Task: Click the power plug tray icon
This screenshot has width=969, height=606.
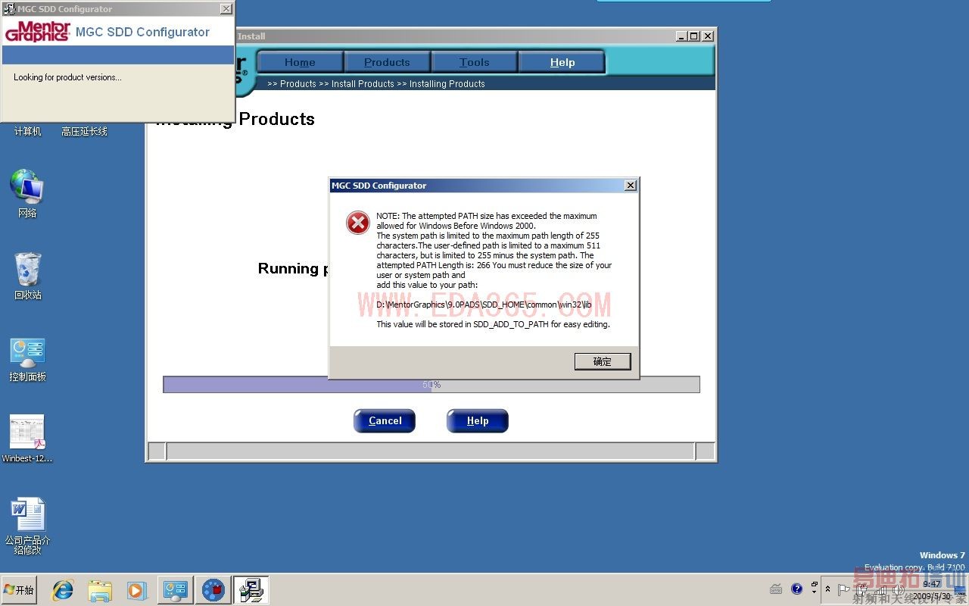Action: [x=862, y=589]
